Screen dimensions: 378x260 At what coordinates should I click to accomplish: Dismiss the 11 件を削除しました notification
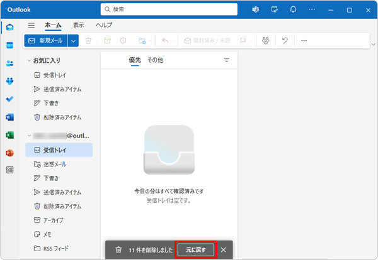pyautogui.click(x=224, y=250)
